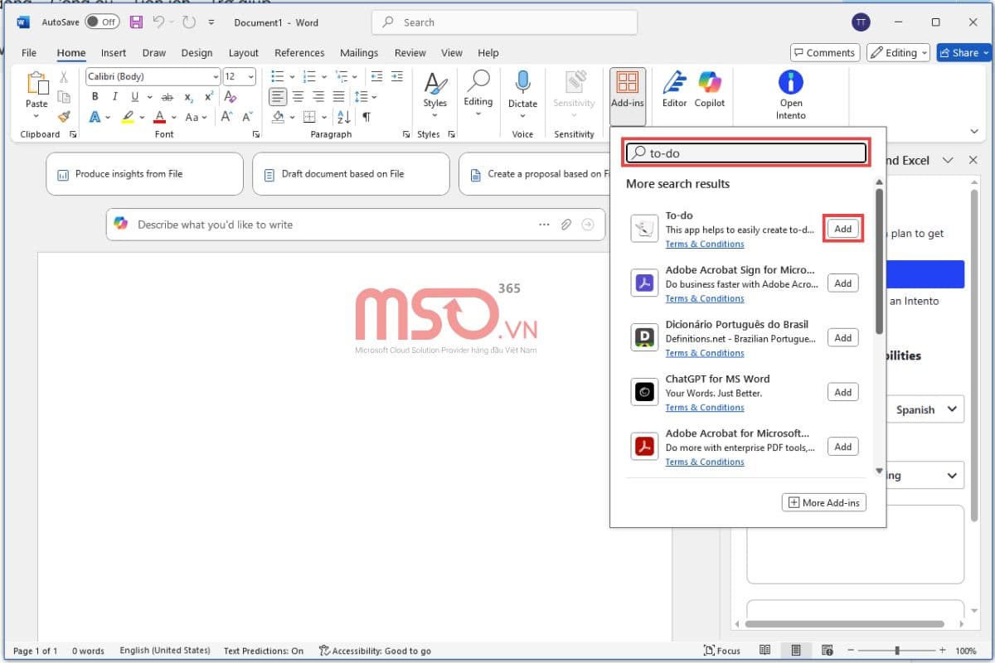Switch to the Review tab
Screen dimensions: 995x663
pos(410,52)
